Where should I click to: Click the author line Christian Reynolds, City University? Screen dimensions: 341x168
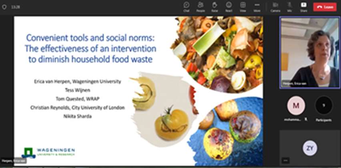(x=77, y=107)
